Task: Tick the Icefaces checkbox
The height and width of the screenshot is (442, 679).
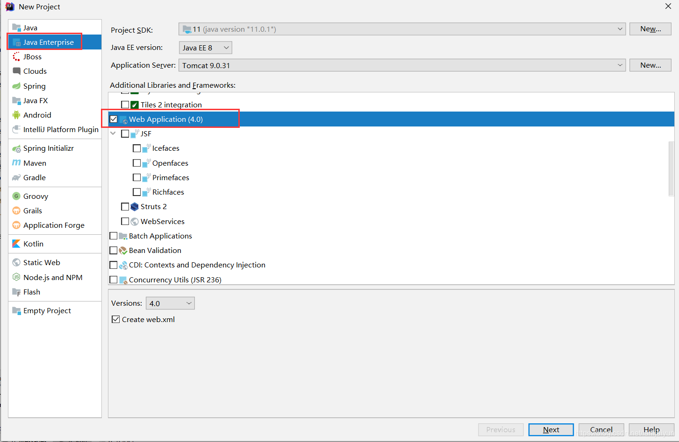Action: coord(137,148)
